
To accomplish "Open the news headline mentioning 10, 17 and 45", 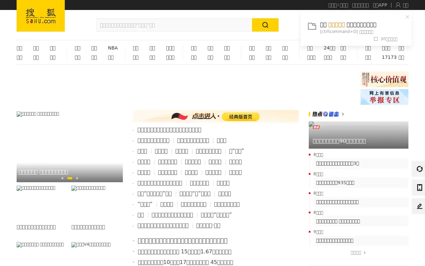I will click(185, 262).
